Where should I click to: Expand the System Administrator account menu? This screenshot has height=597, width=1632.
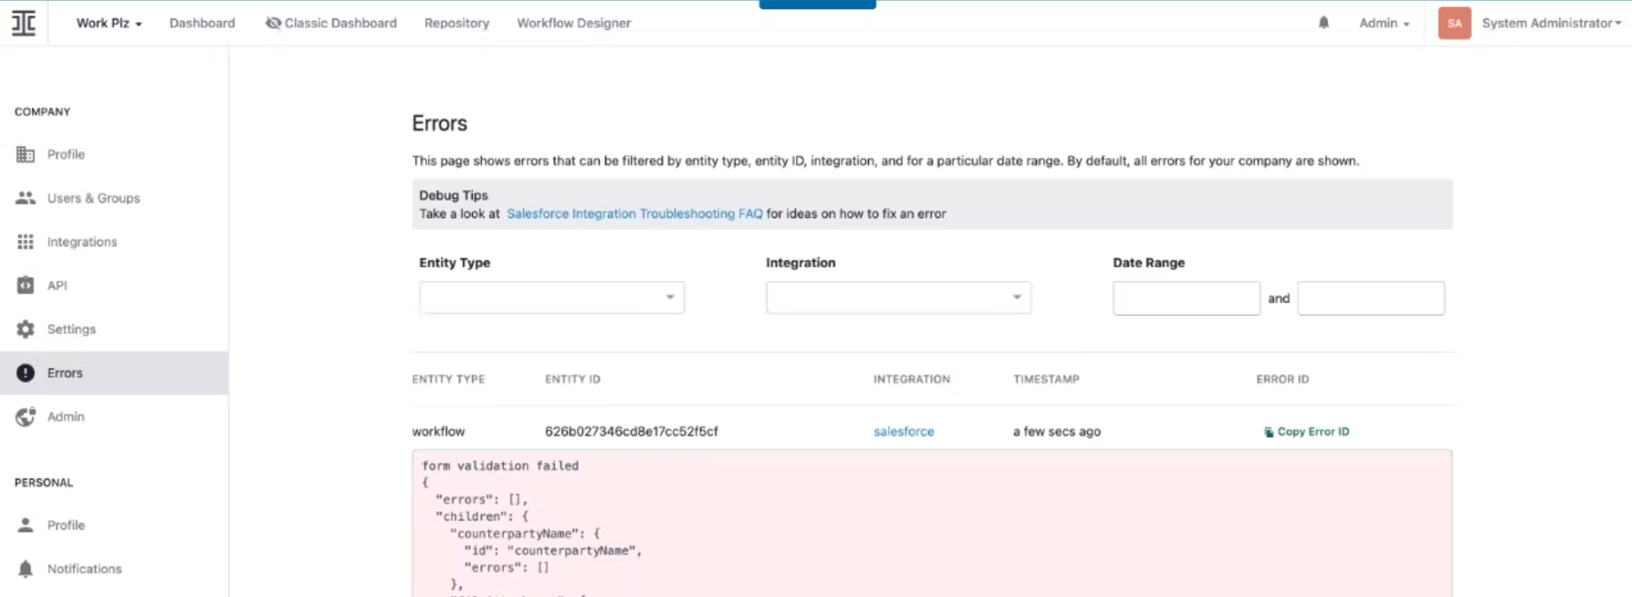pyautogui.click(x=1551, y=23)
